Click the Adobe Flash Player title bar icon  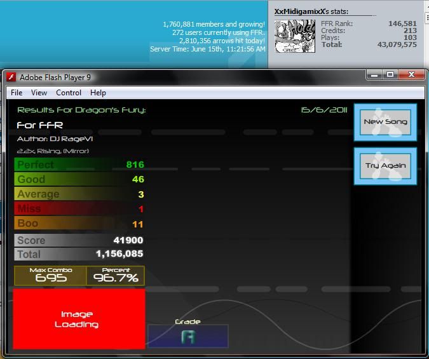tap(11, 78)
